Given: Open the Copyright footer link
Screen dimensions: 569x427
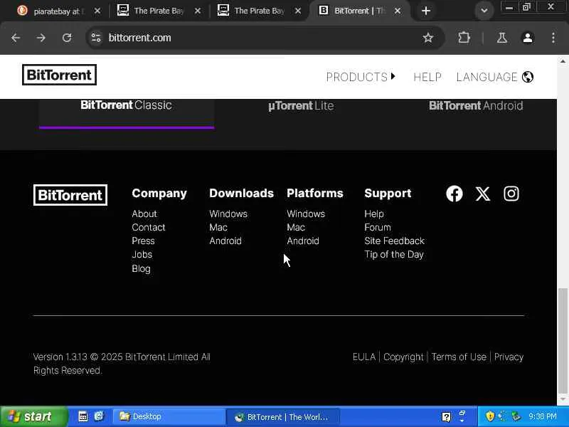Looking at the screenshot, I should pyautogui.click(x=403, y=357).
